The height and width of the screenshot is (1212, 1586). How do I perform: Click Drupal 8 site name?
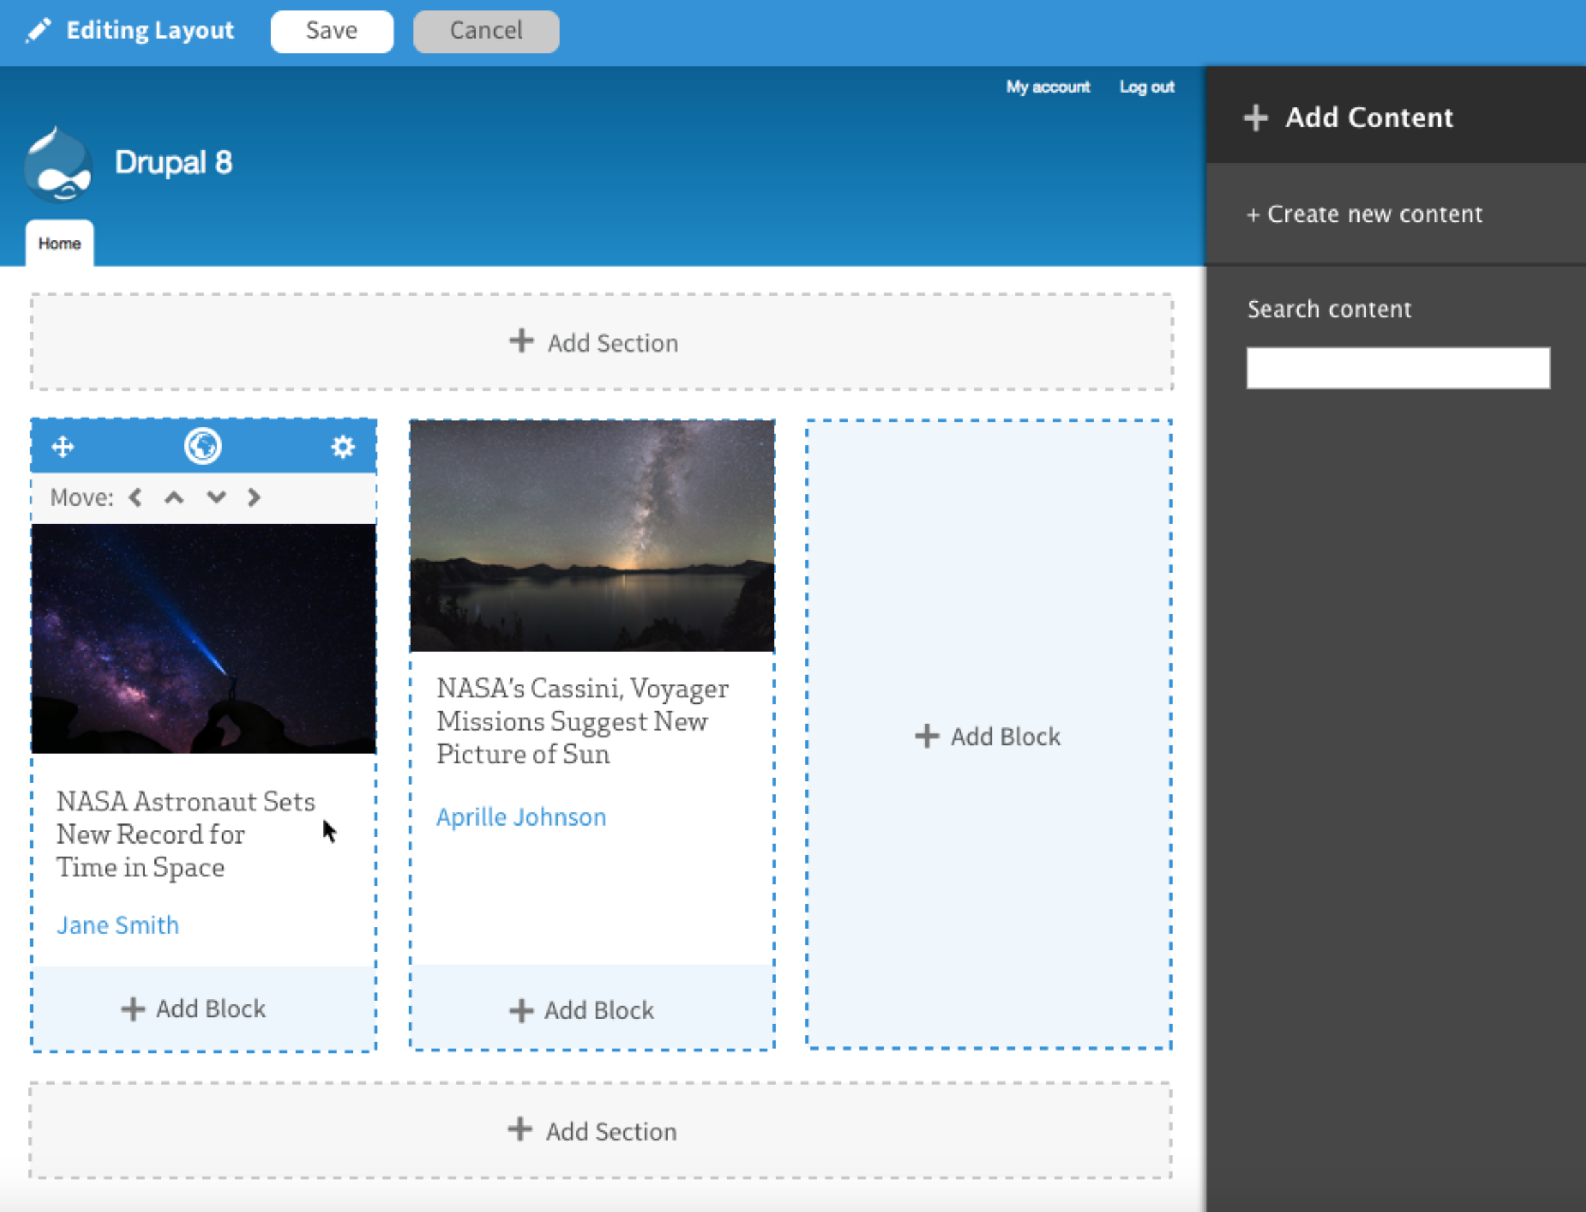(174, 162)
